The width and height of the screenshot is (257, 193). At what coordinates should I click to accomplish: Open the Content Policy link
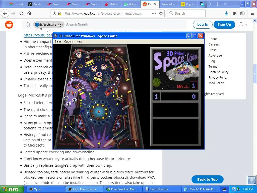(x=218, y=72)
